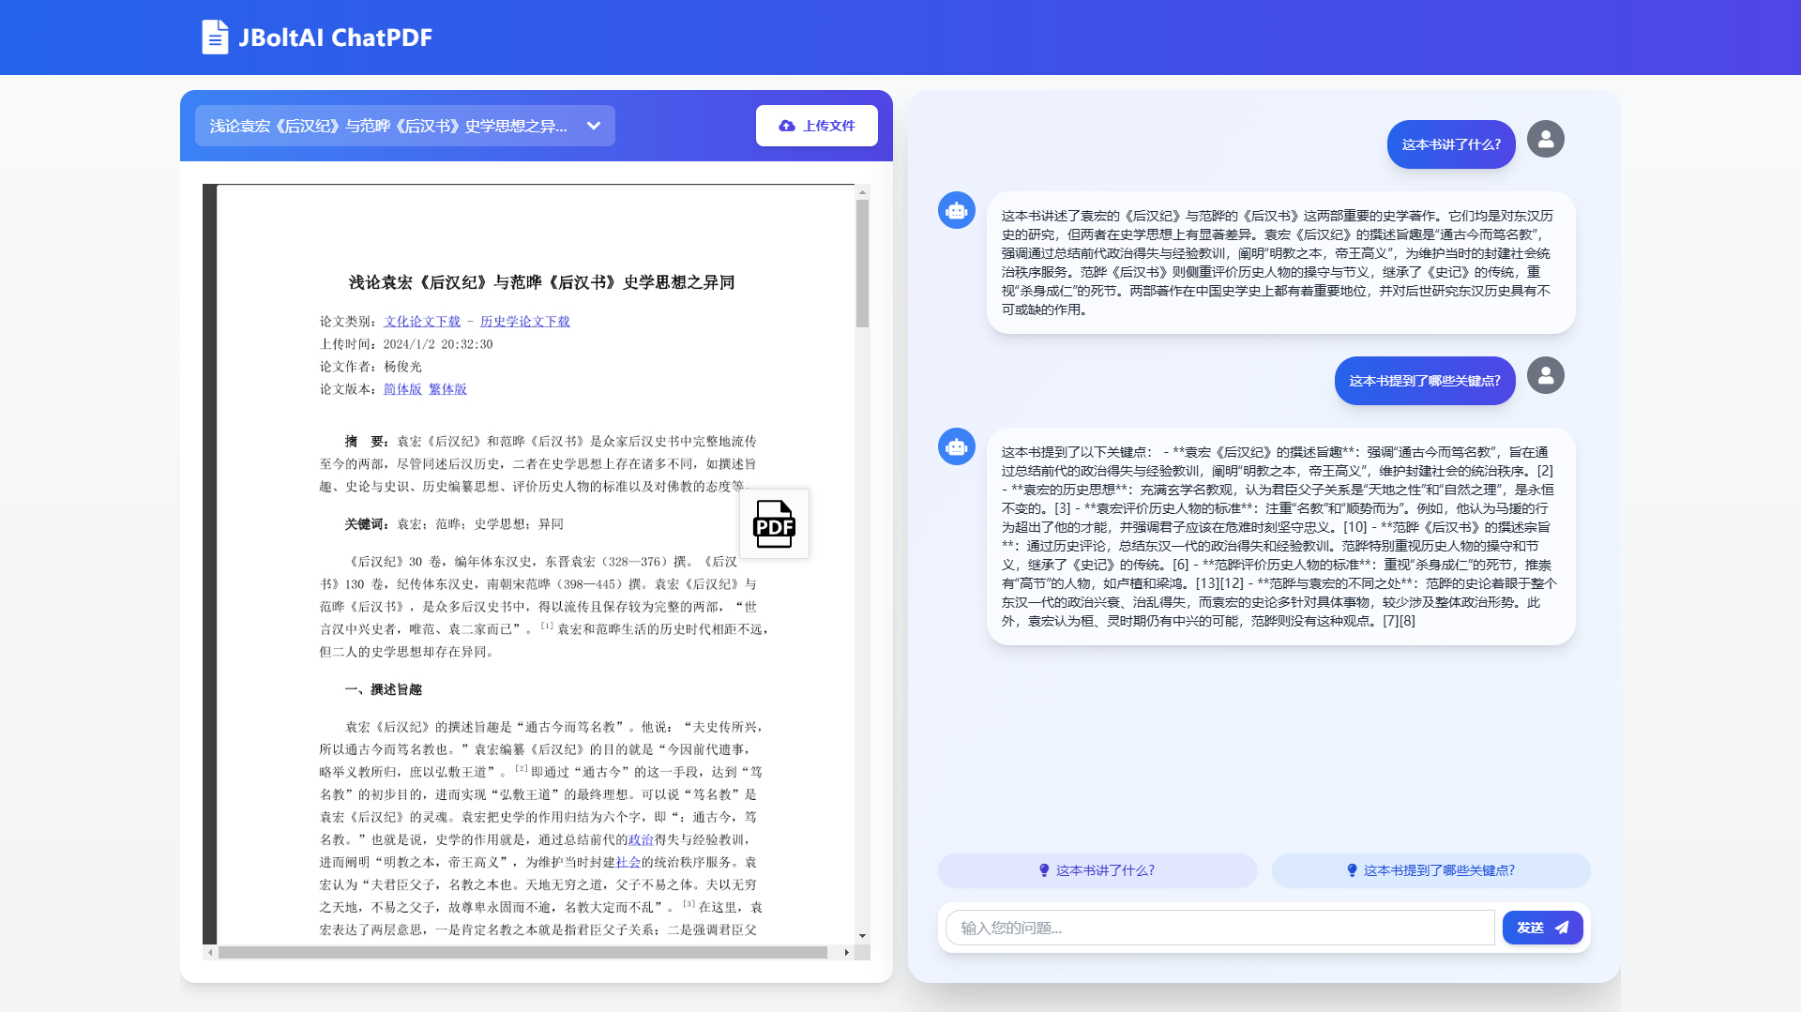Click the bot avatar of first answer
Image resolution: width=1801 pixels, height=1012 pixels.
pos(957,210)
